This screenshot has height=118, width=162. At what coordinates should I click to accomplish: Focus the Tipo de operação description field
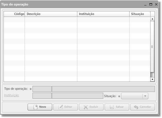pyautogui.click(x=103, y=89)
